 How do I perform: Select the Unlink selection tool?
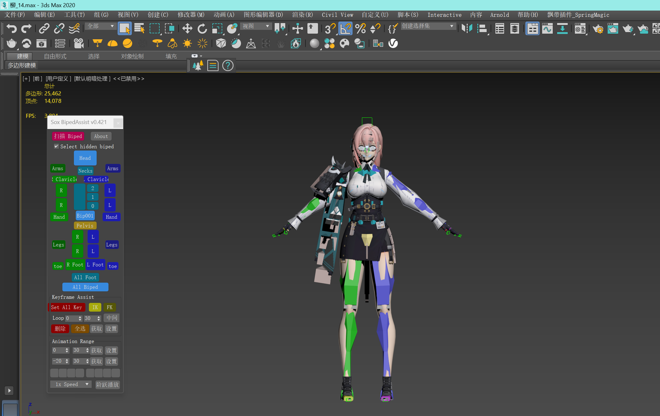pyautogui.click(x=59, y=29)
